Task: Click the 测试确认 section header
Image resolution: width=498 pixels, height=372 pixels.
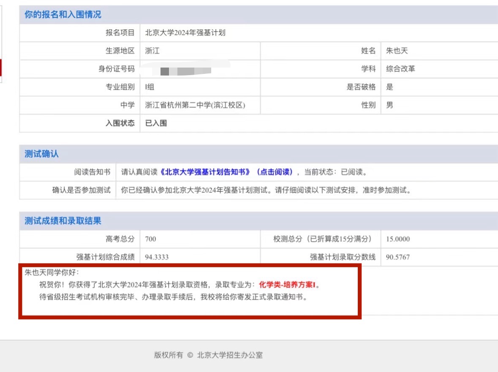Action: point(41,154)
